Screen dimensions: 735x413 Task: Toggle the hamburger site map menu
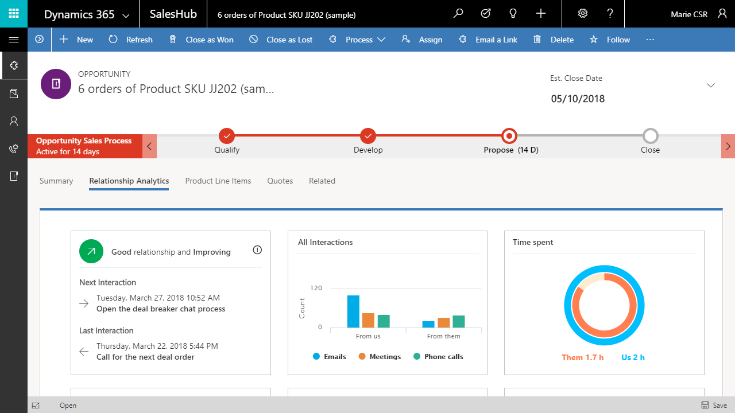[x=14, y=40]
